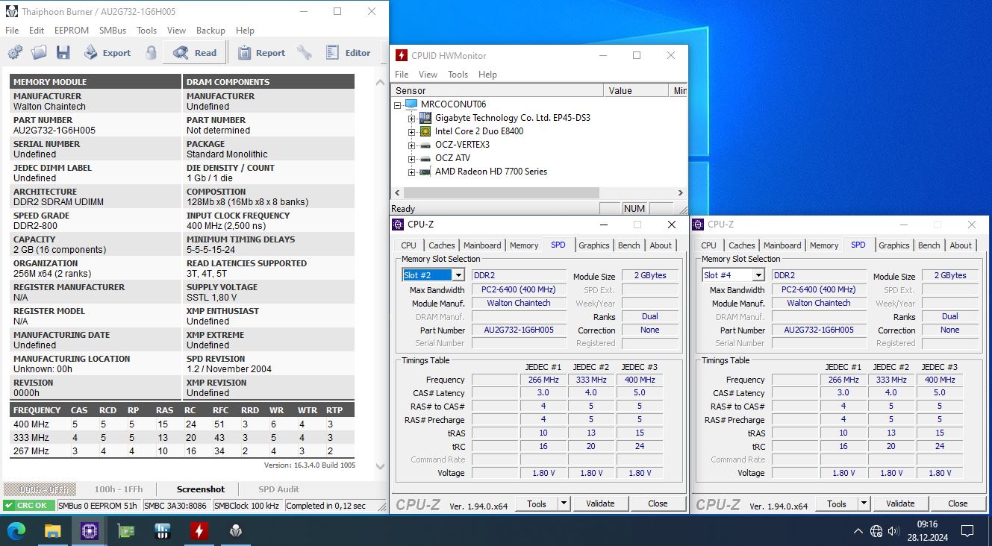Click the Thaiphoon Burner taskbar icon
The width and height of the screenshot is (992, 546).
coord(236,531)
